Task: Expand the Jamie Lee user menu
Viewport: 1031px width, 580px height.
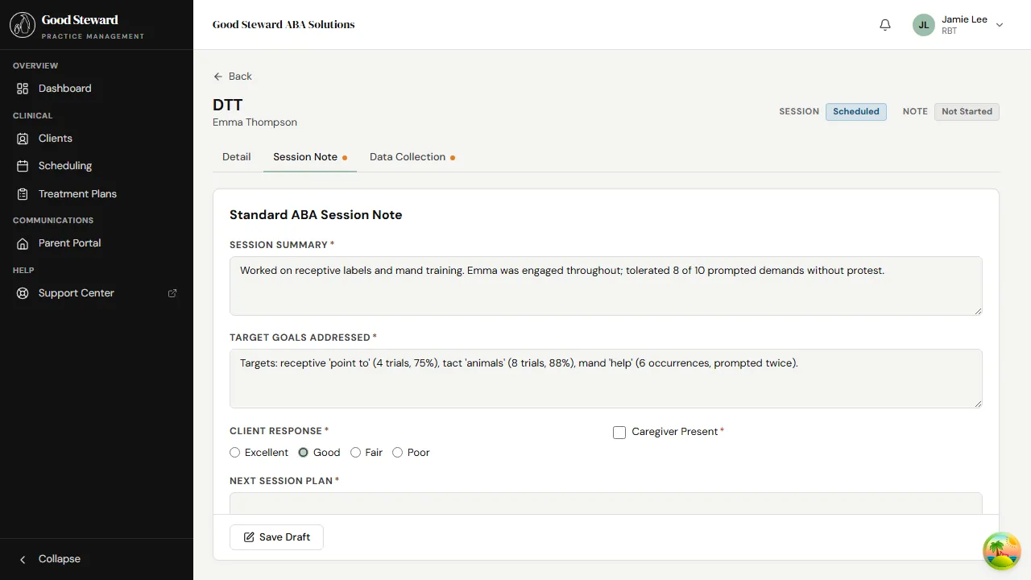Action: pos(999,25)
